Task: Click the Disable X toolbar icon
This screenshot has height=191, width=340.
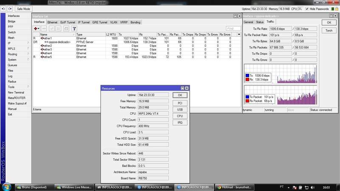Action: (x=58, y=28)
